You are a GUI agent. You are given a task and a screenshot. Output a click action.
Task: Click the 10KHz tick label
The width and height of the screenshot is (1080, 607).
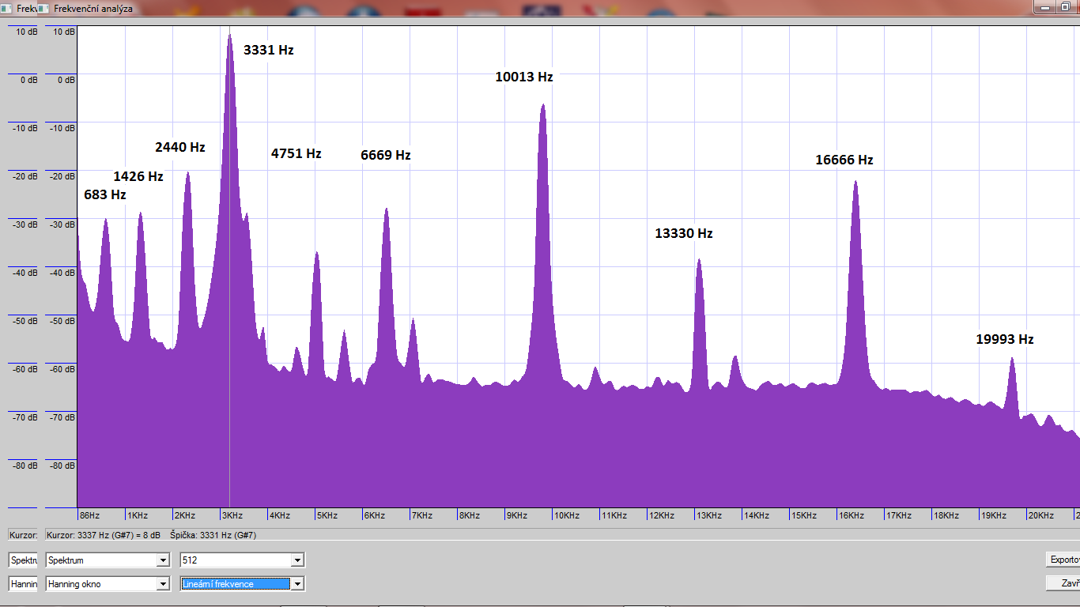pyautogui.click(x=567, y=515)
